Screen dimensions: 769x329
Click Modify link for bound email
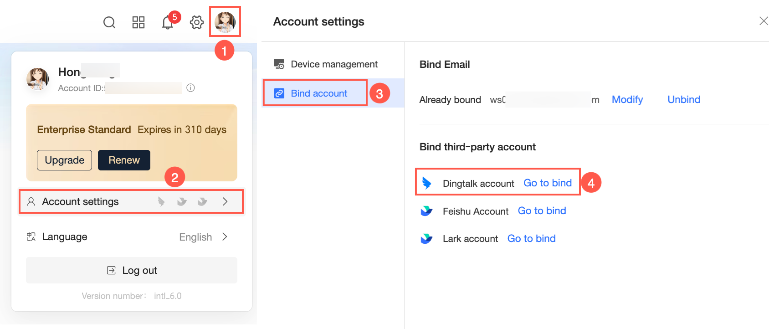[x=627, y=100]
